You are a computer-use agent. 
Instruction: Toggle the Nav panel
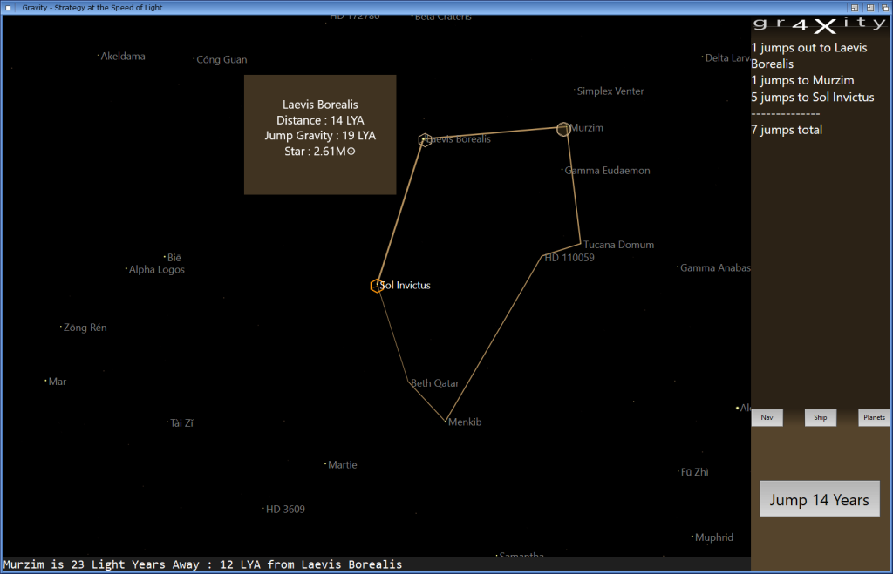point(767,417)
